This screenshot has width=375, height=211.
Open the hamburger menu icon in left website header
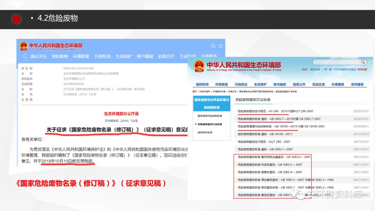click(221, 46)
